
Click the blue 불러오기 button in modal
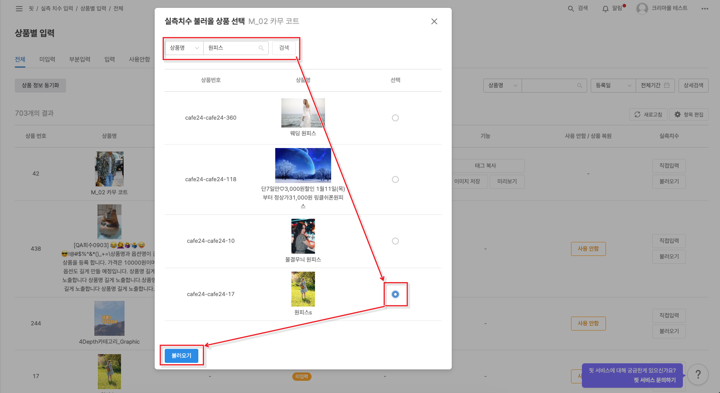(x=181, y=356)
